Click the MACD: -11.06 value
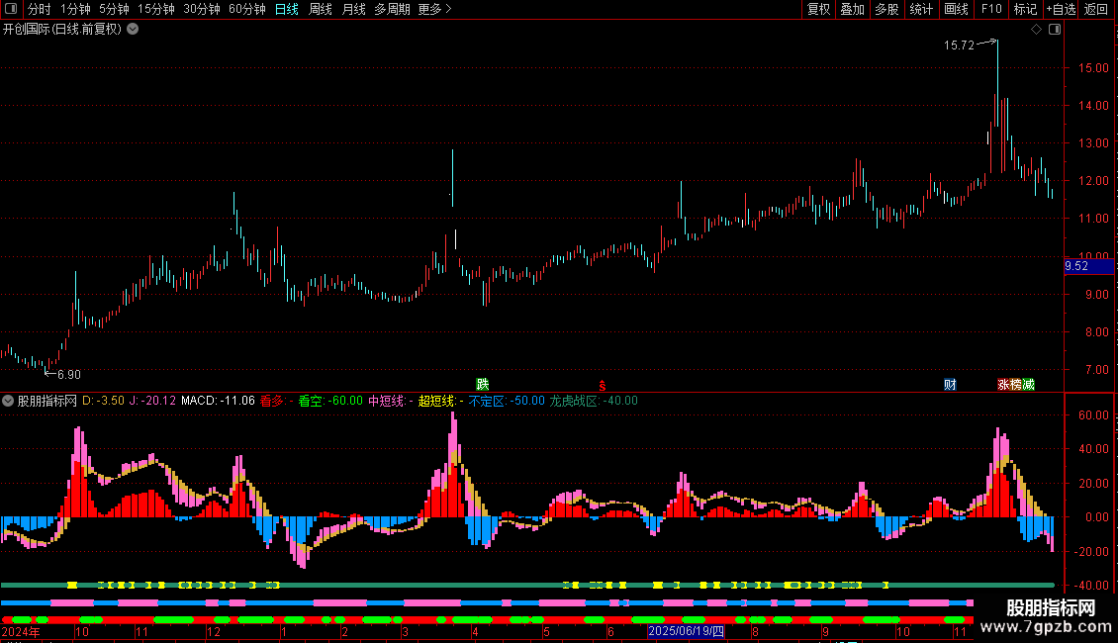1118x643 pixels. [x=218, y=402]
